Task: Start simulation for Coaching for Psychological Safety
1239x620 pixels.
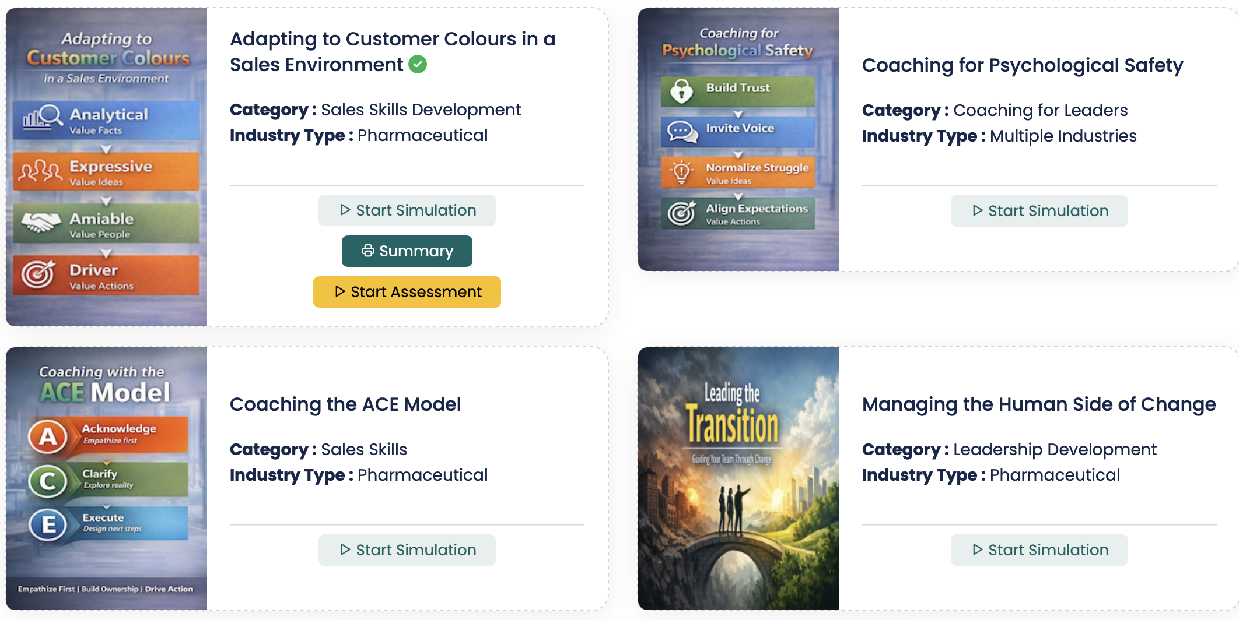Action: [x=1039, y=211]
